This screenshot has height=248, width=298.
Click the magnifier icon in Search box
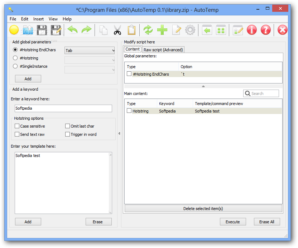(247, 94)
